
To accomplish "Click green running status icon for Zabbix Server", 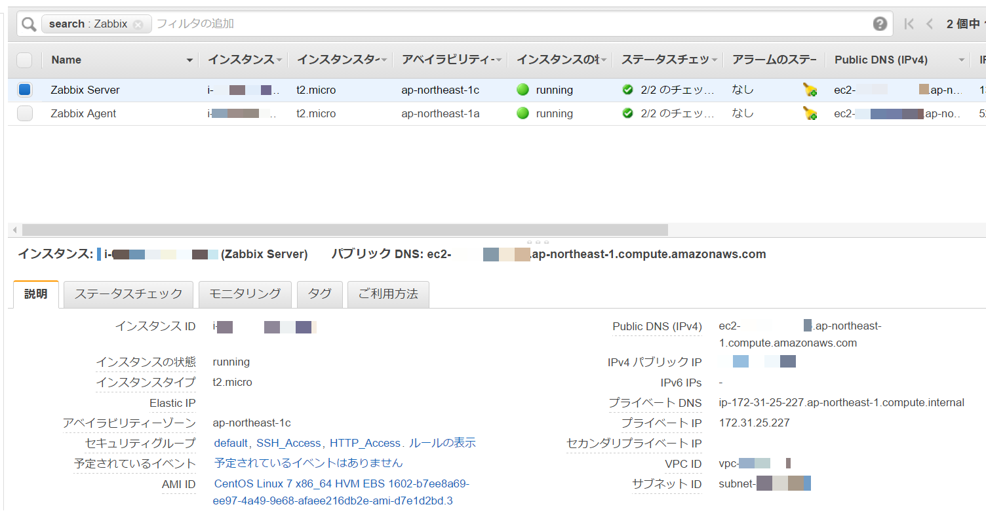I will [x=523, y=90].
